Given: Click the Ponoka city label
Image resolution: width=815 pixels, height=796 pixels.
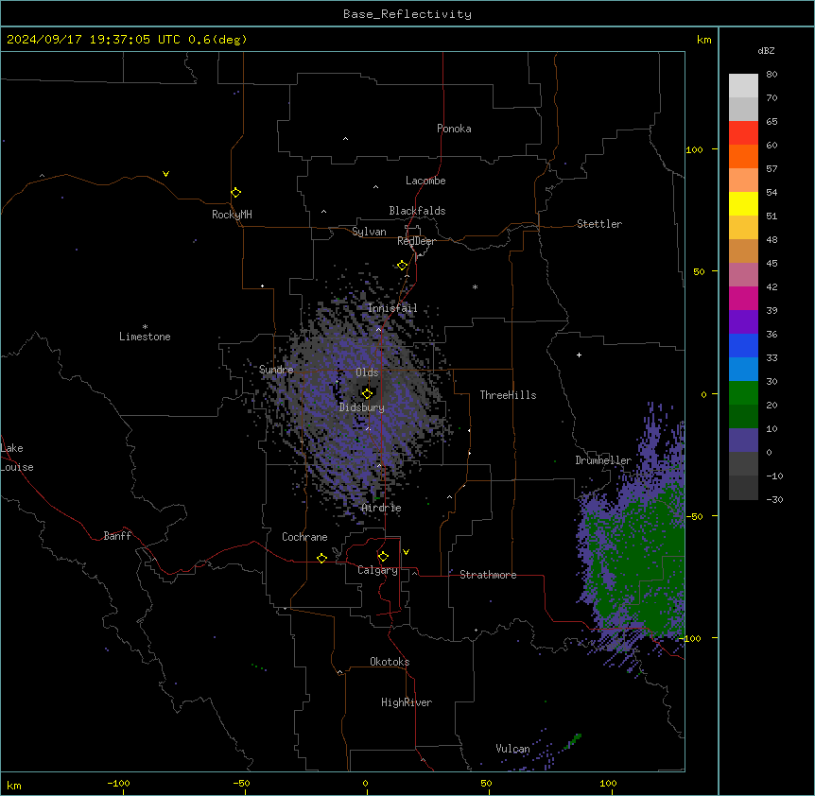Looking at the screenshot, I should point(454,129).
